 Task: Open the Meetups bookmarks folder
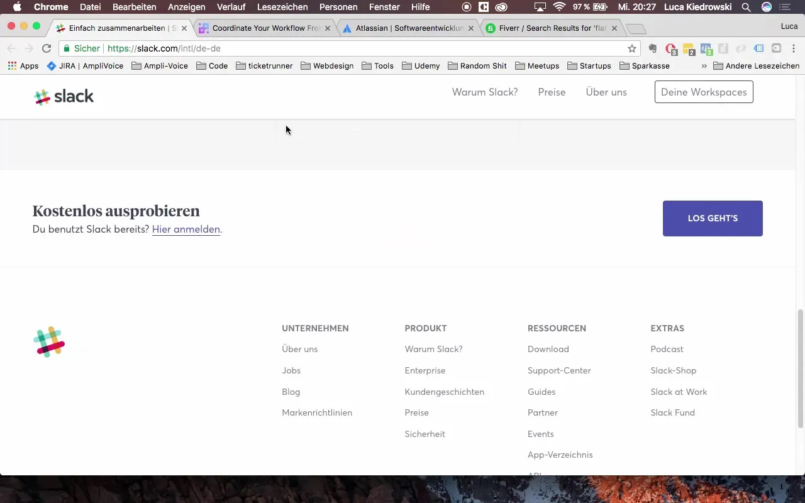pyautogui.click(x=537, y=65)
